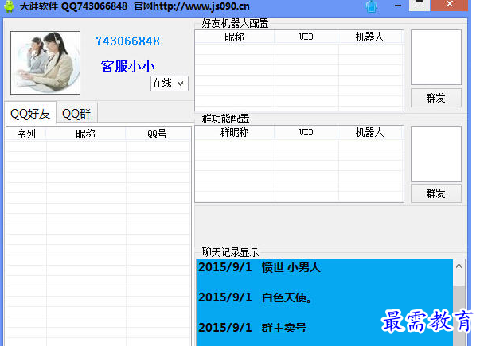Click 群发 button under 群功能配置
480x346 pixels.
(x=436, y=193)
